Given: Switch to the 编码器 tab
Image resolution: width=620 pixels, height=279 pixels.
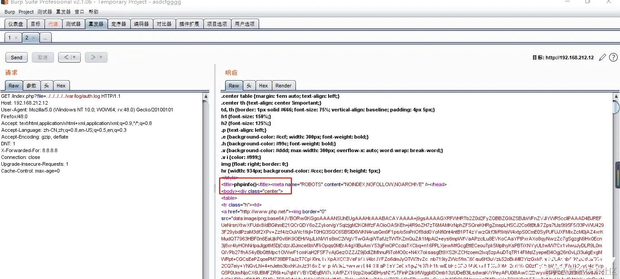Looking at the screenshot, I should [142, 24].
